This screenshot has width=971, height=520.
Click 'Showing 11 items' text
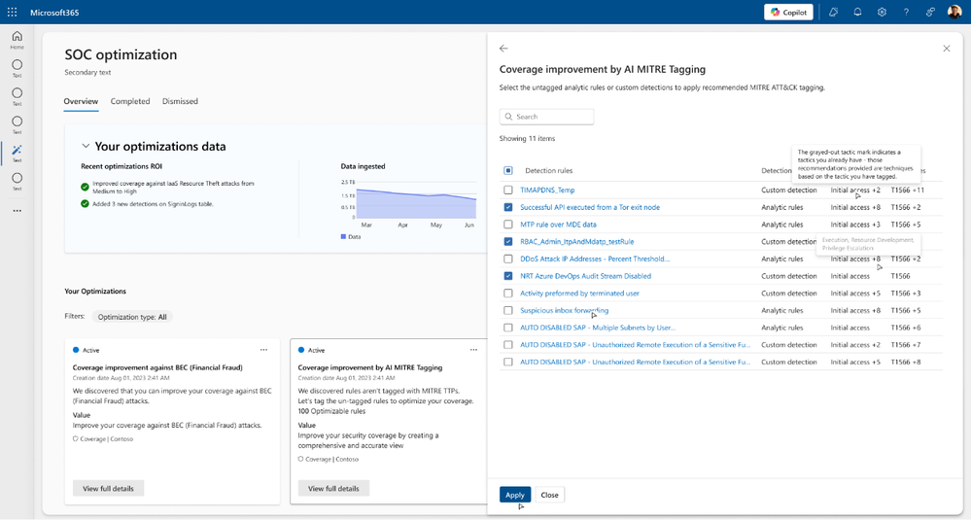coord(527,139)
